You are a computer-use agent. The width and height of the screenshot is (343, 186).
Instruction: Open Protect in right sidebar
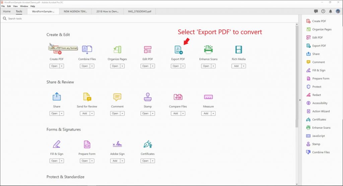pyautogui.click(x=314, y=87)
